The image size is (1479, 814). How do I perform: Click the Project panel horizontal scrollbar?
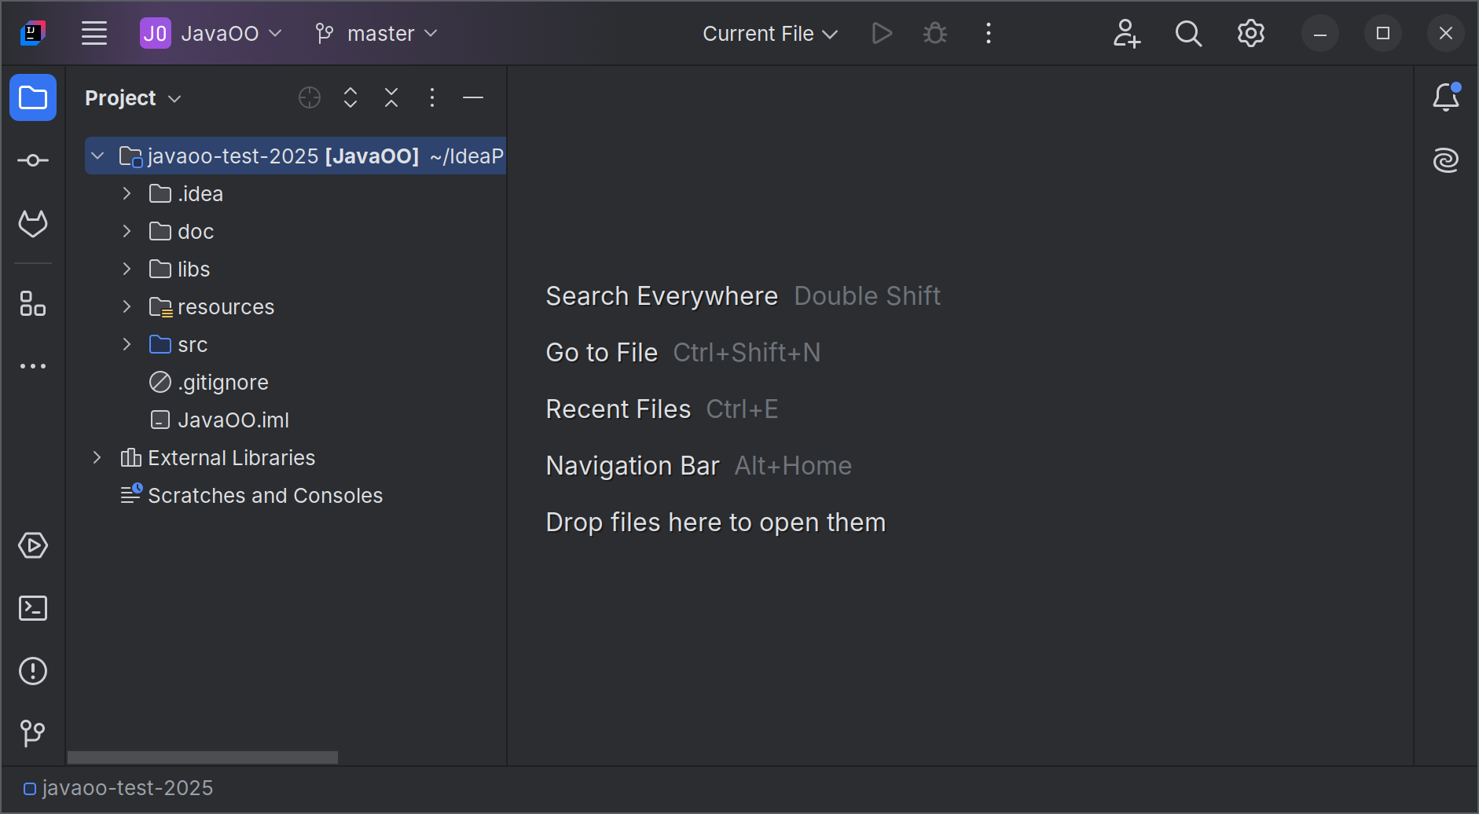click(203, 757)
